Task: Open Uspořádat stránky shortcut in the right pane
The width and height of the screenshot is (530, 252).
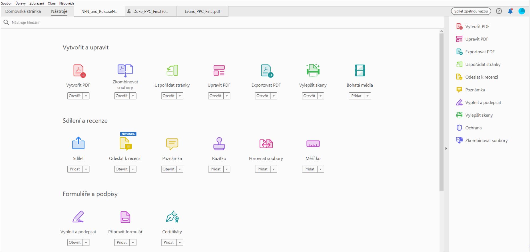Action: (x=478, y=64)
